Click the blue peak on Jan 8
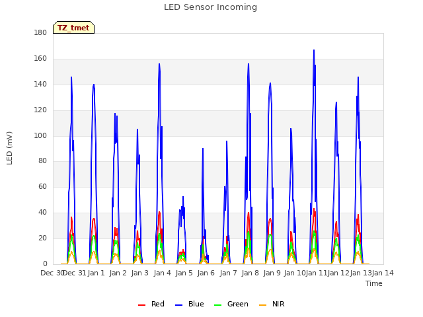Viewport: 423px width, 317px height. click(249, 64)
